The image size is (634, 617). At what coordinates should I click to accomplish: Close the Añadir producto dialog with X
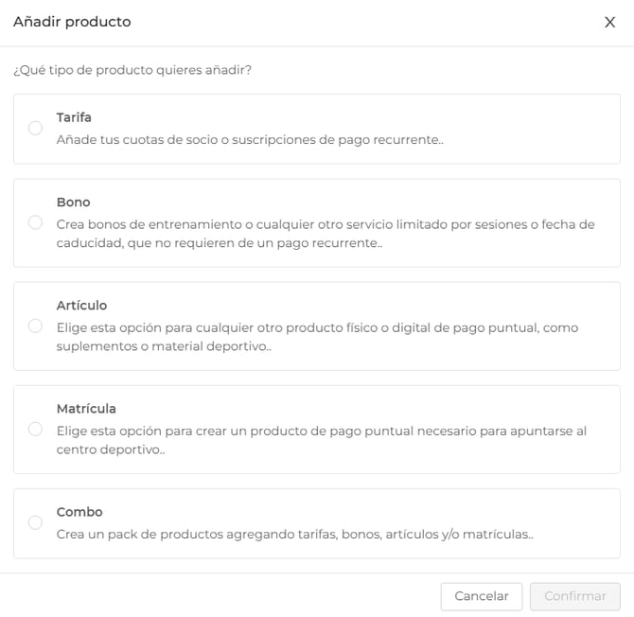(609, 23)
